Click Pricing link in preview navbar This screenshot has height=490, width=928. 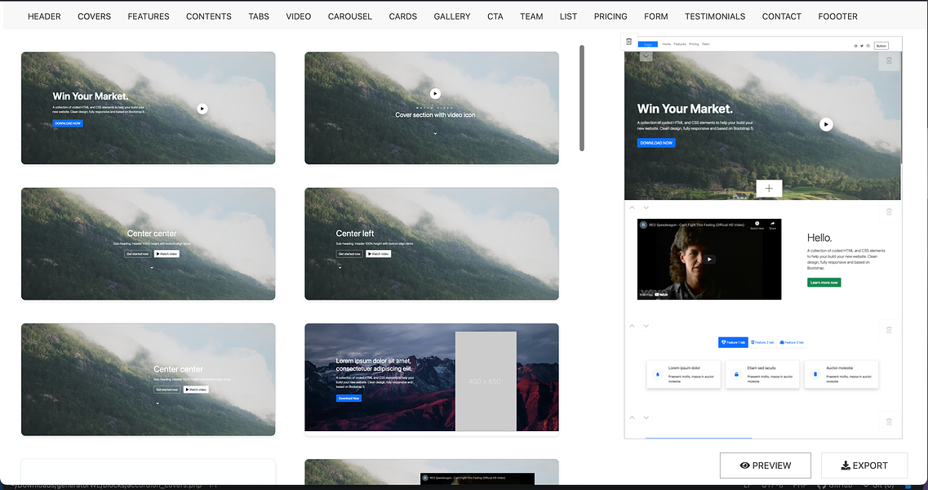[694, 44]
